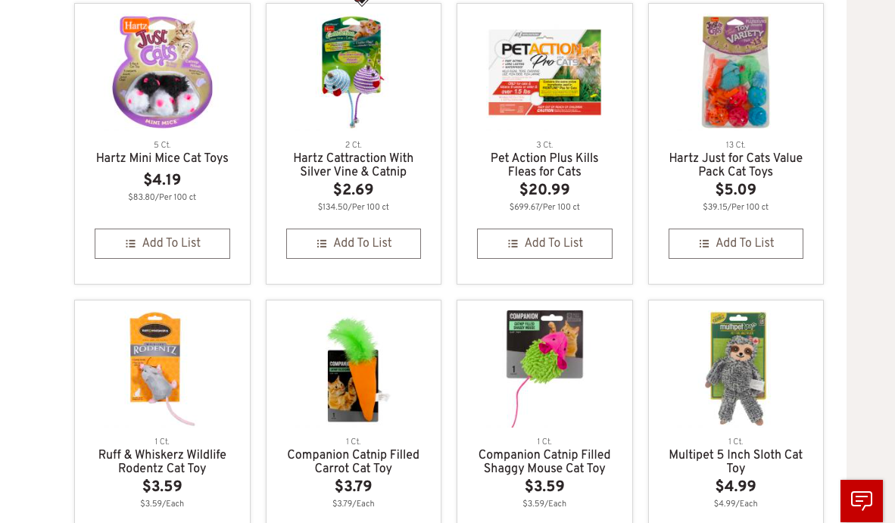The image size is (895, 523).
Task: Add Hartz Mini Mice Cat Toys to list
Action: (162, 244)
